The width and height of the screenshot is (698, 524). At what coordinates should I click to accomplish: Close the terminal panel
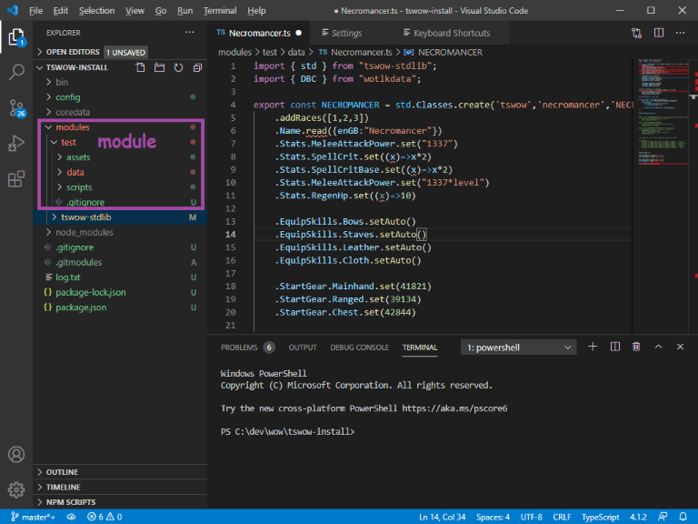pyautogui.click(x=680, y=347)
